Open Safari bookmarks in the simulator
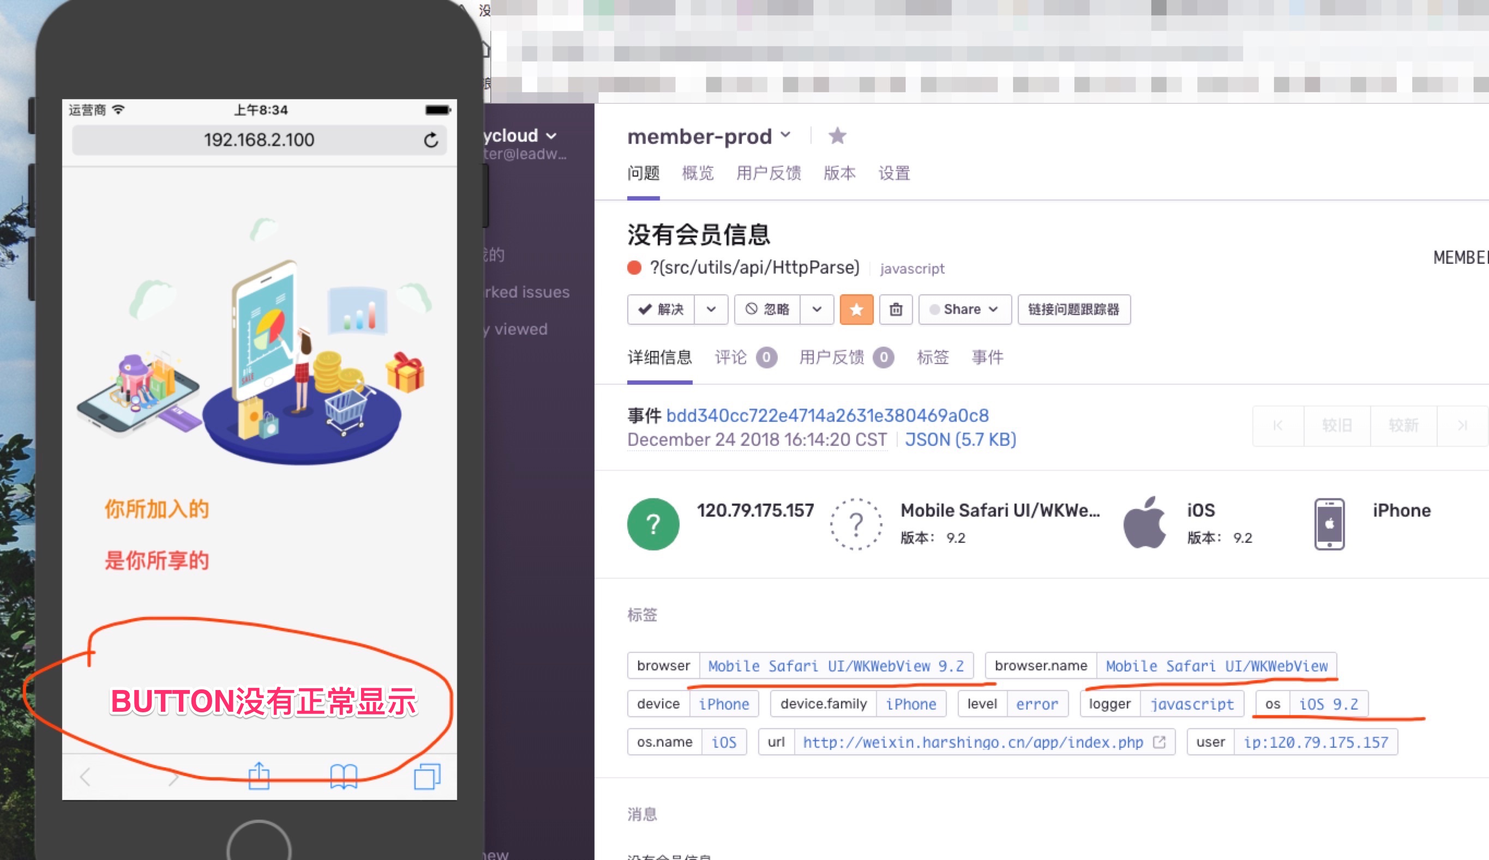Viewport: 1489px width, 860px height. pos(343,776)
